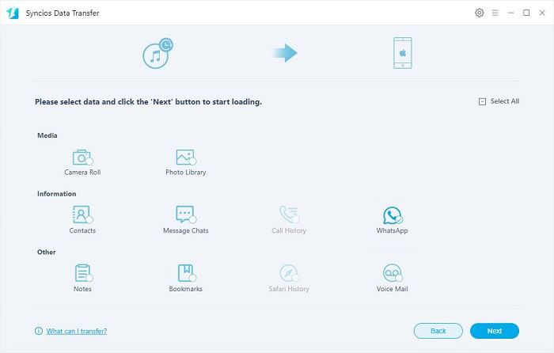Click the target iPhone device icon
This screenshot has width=554, height=353.
pos(402,53)
